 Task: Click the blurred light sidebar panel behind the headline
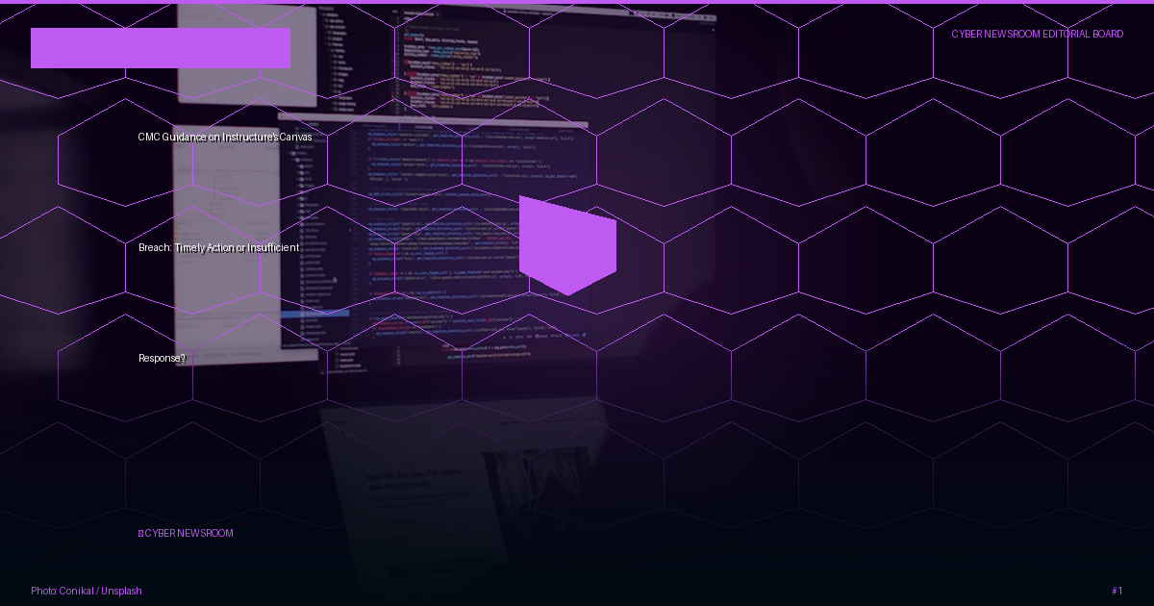(x=226, y=240)
